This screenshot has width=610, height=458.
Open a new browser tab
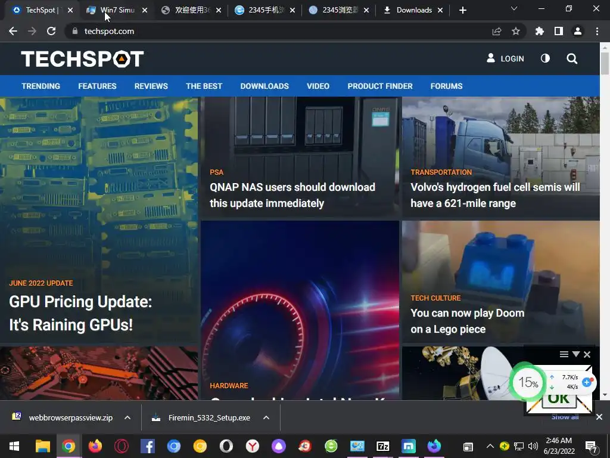coord(462,10)
